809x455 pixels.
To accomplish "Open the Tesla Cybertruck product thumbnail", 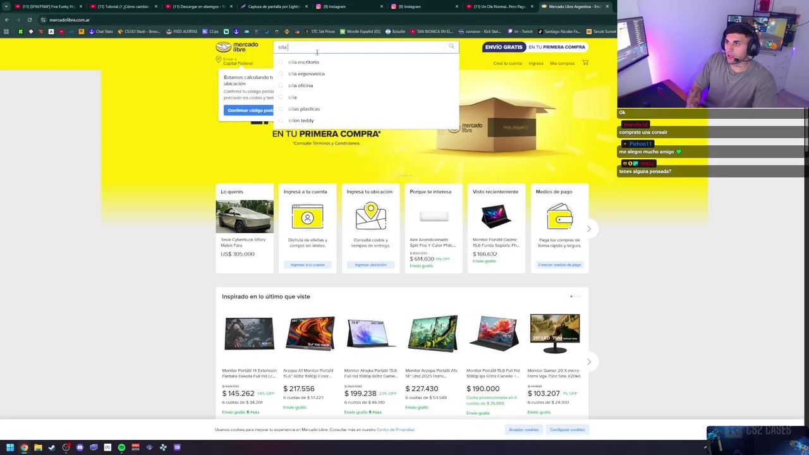I will tap(245, 217).
